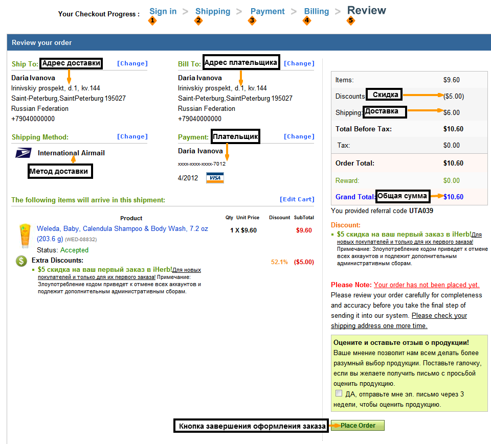Screen dimensions: 491x444
Task: Click the Order Total row label
Action: point(355,163)
